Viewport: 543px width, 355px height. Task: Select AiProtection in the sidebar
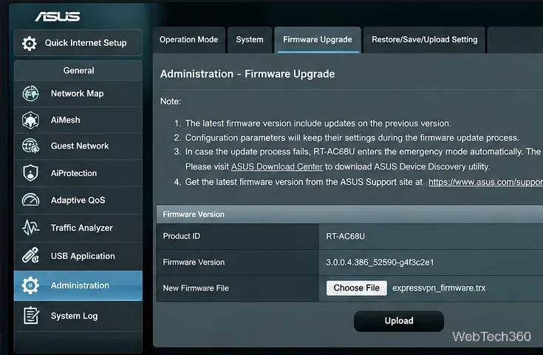pos(78,173)
